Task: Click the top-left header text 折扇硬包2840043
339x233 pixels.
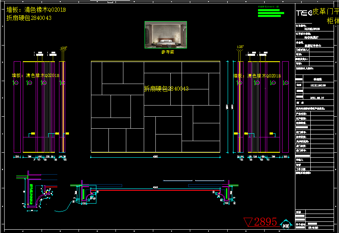Action: [29, 18]
